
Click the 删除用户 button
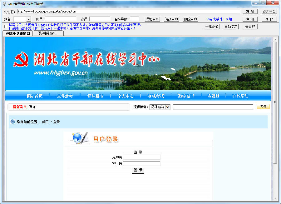coord(190,19)
